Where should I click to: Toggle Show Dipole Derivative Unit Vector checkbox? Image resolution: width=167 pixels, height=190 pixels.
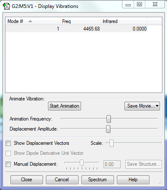[8, 153]
